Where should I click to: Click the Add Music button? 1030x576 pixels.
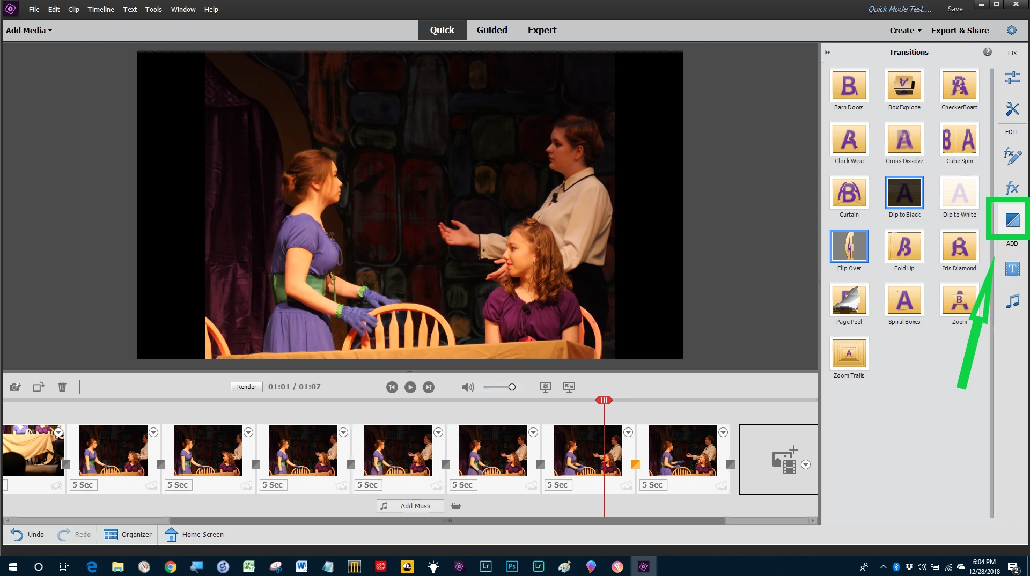(410, 506)
